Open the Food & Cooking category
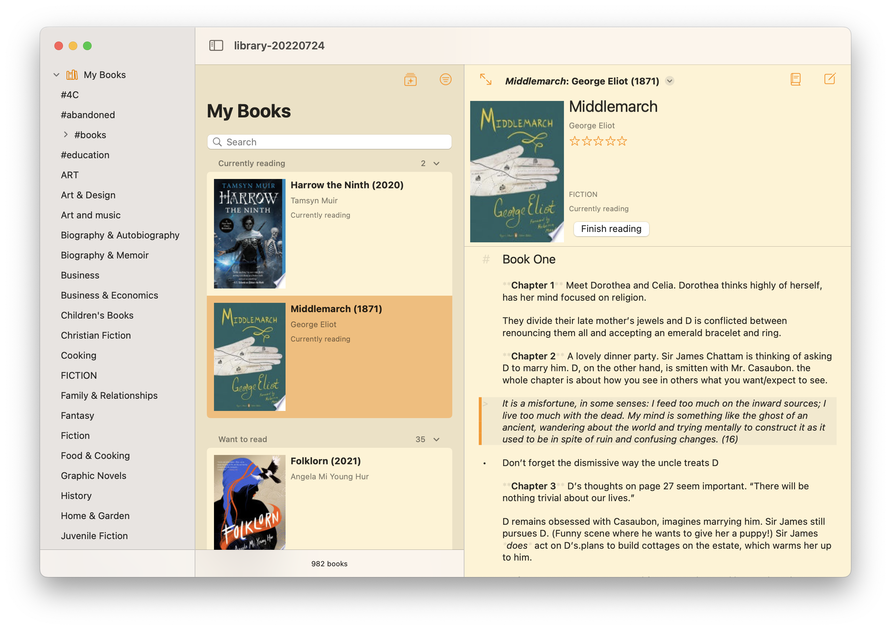The height and width of the screenshot is (630, 891). (95, 455)
